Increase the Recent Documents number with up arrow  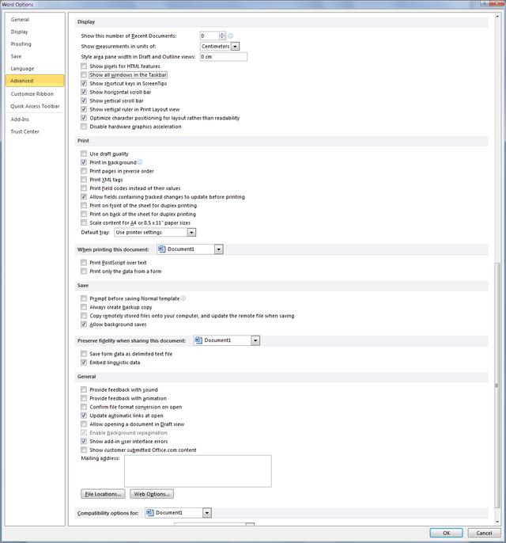pyautogui.click(x=223, y=34)
